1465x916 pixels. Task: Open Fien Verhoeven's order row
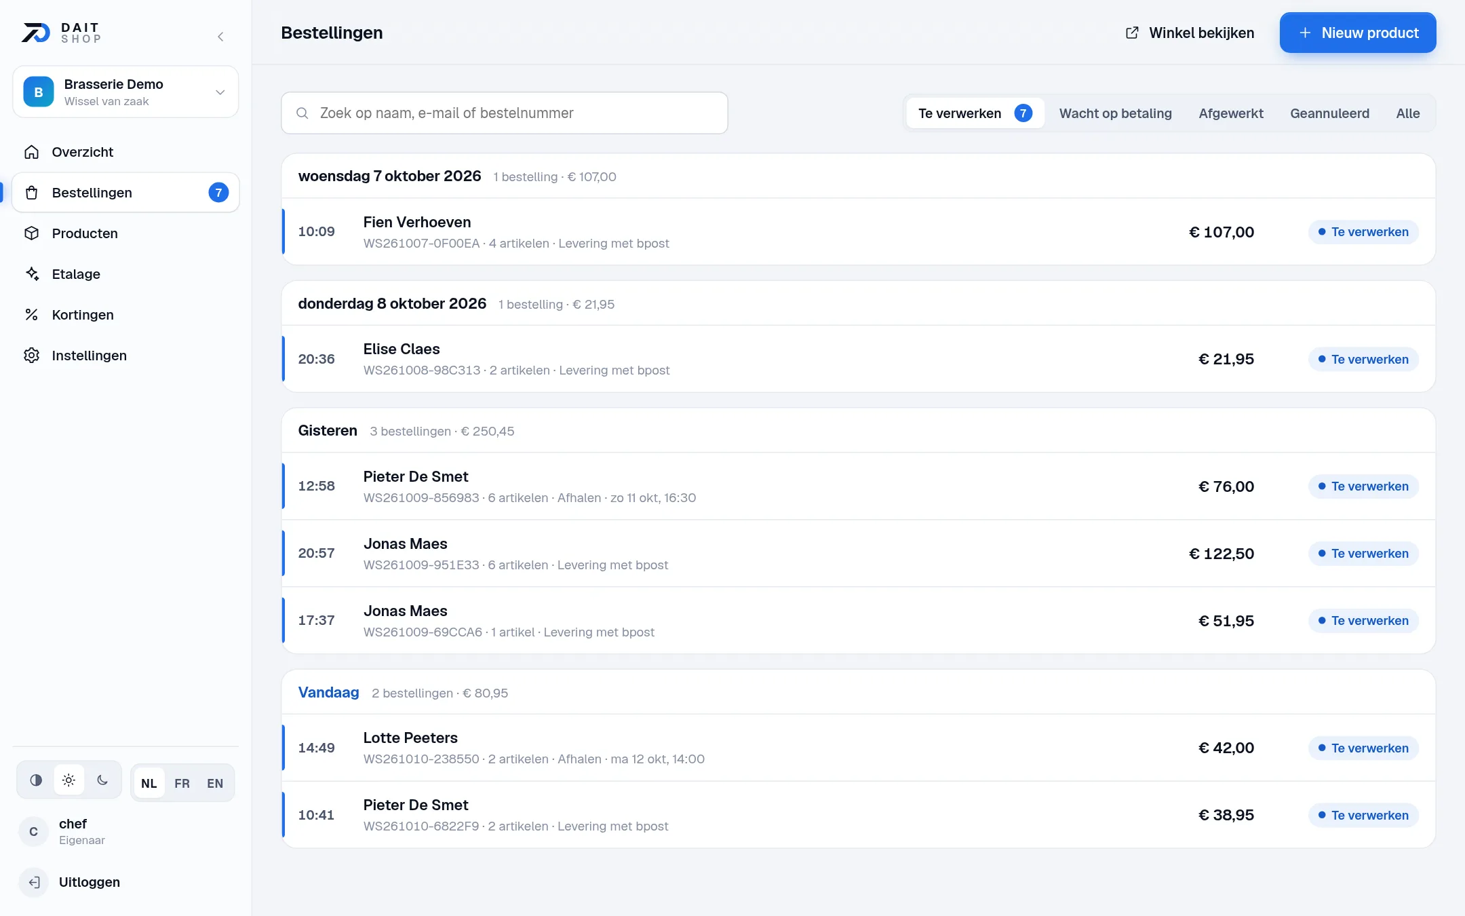pos(859,232)
